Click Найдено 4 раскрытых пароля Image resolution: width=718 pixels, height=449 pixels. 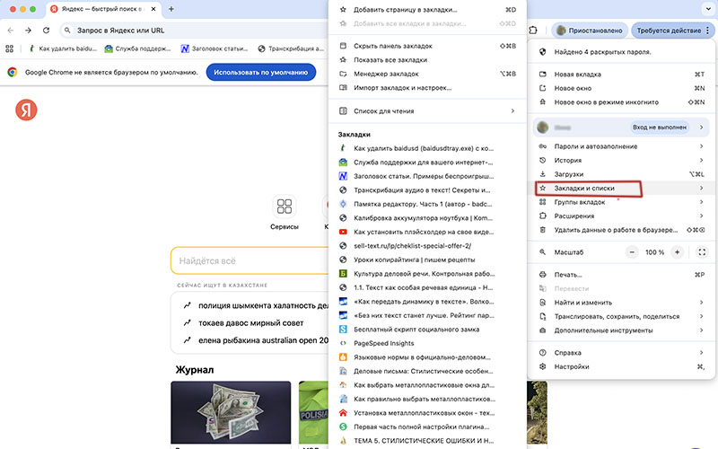[621, 52]
